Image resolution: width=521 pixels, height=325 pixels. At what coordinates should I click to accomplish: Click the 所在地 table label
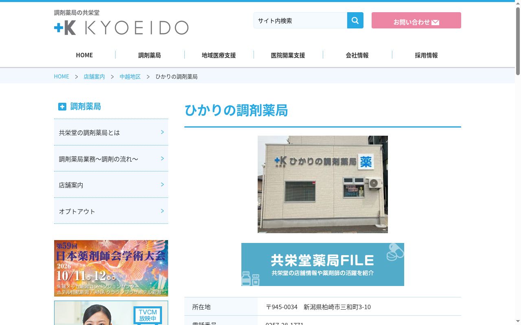tap(201, 307)
